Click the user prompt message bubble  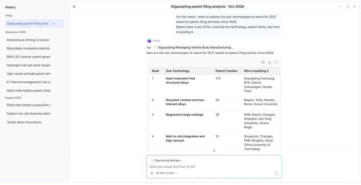[228, 24]
